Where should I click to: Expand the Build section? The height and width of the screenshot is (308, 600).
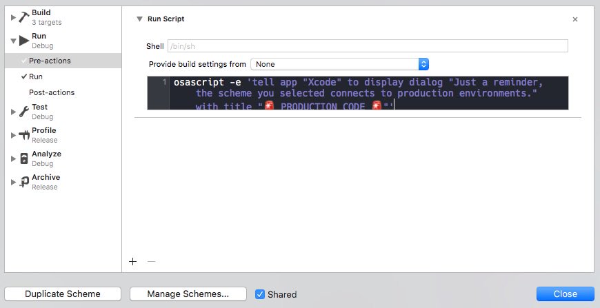[x=13, y=17]
